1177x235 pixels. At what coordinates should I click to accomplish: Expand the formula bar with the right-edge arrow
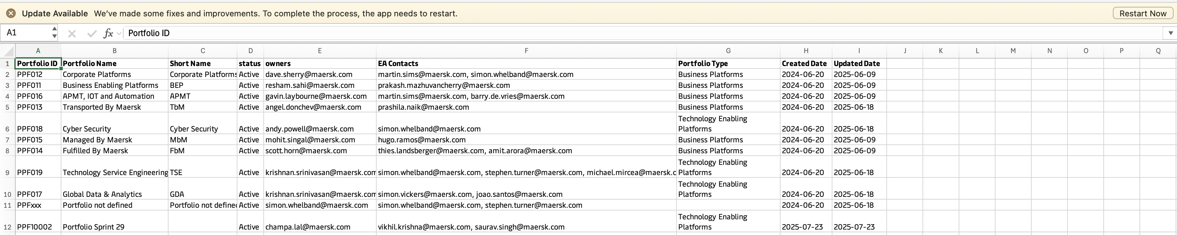pyautogui.click(x=1170, y=33)
